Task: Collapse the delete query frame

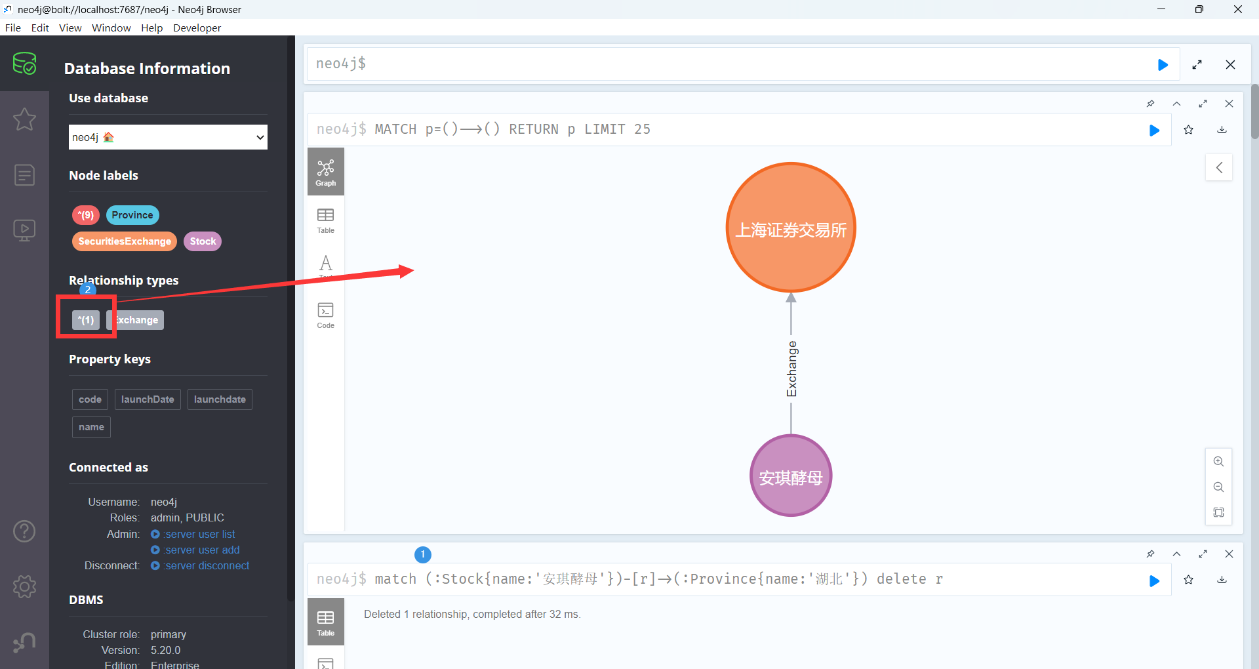Action: coord(1176,554)
